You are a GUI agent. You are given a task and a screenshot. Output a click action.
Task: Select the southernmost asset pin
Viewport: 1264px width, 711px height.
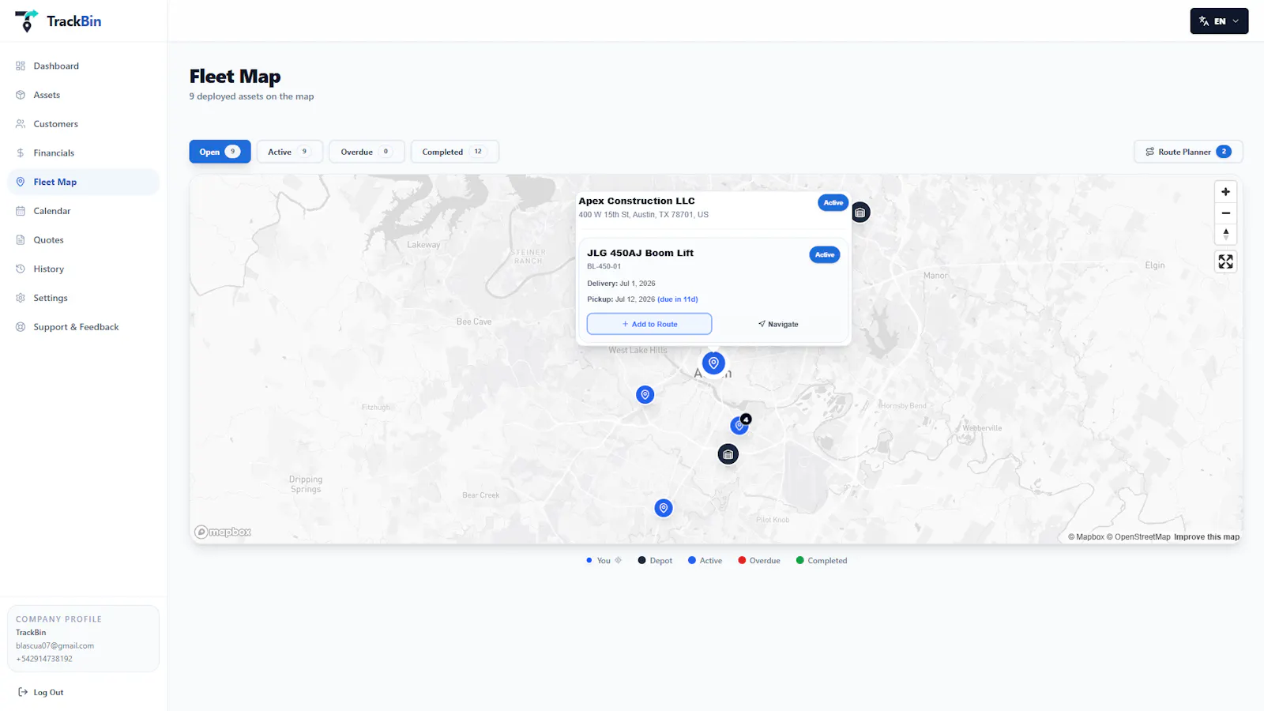664,508
